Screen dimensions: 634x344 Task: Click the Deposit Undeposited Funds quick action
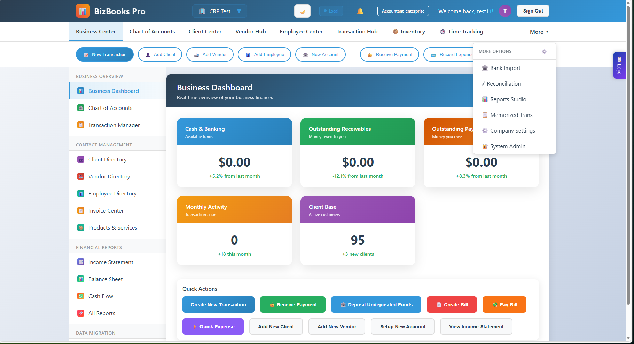point(376,304)
